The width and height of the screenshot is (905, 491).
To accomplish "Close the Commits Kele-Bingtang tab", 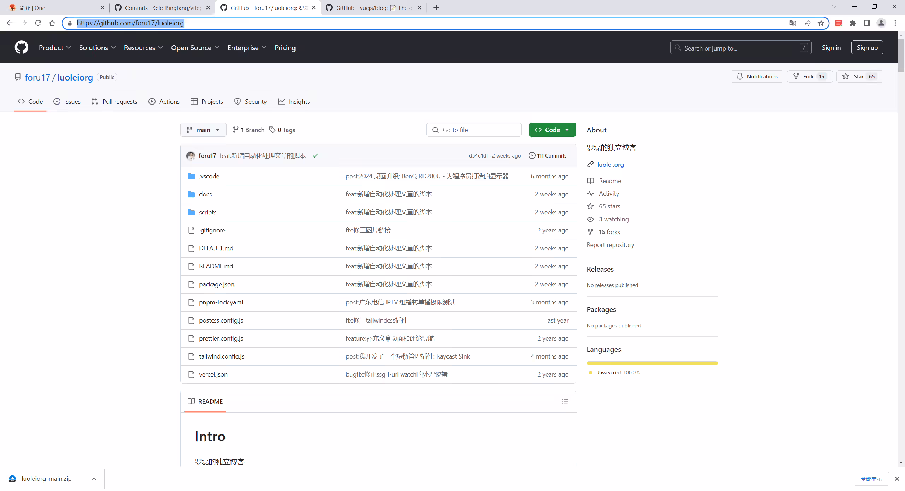I will click(208, 7).
